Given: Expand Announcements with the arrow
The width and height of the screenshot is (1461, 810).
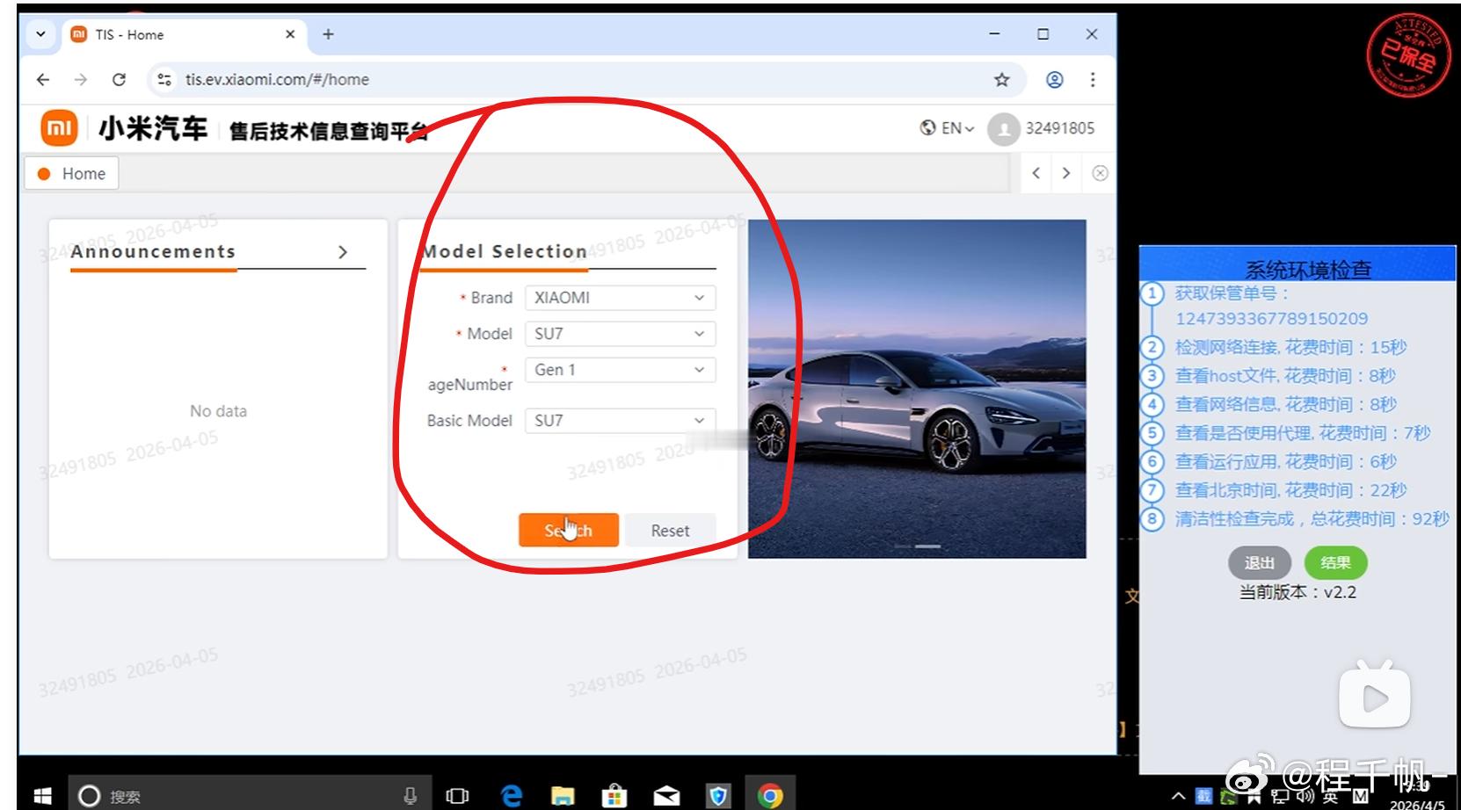Looking at the screenshot, I should click(x=343, y=252).
